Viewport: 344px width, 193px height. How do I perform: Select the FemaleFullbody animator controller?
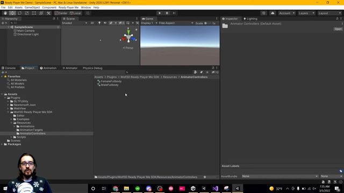tap(109, 81)
